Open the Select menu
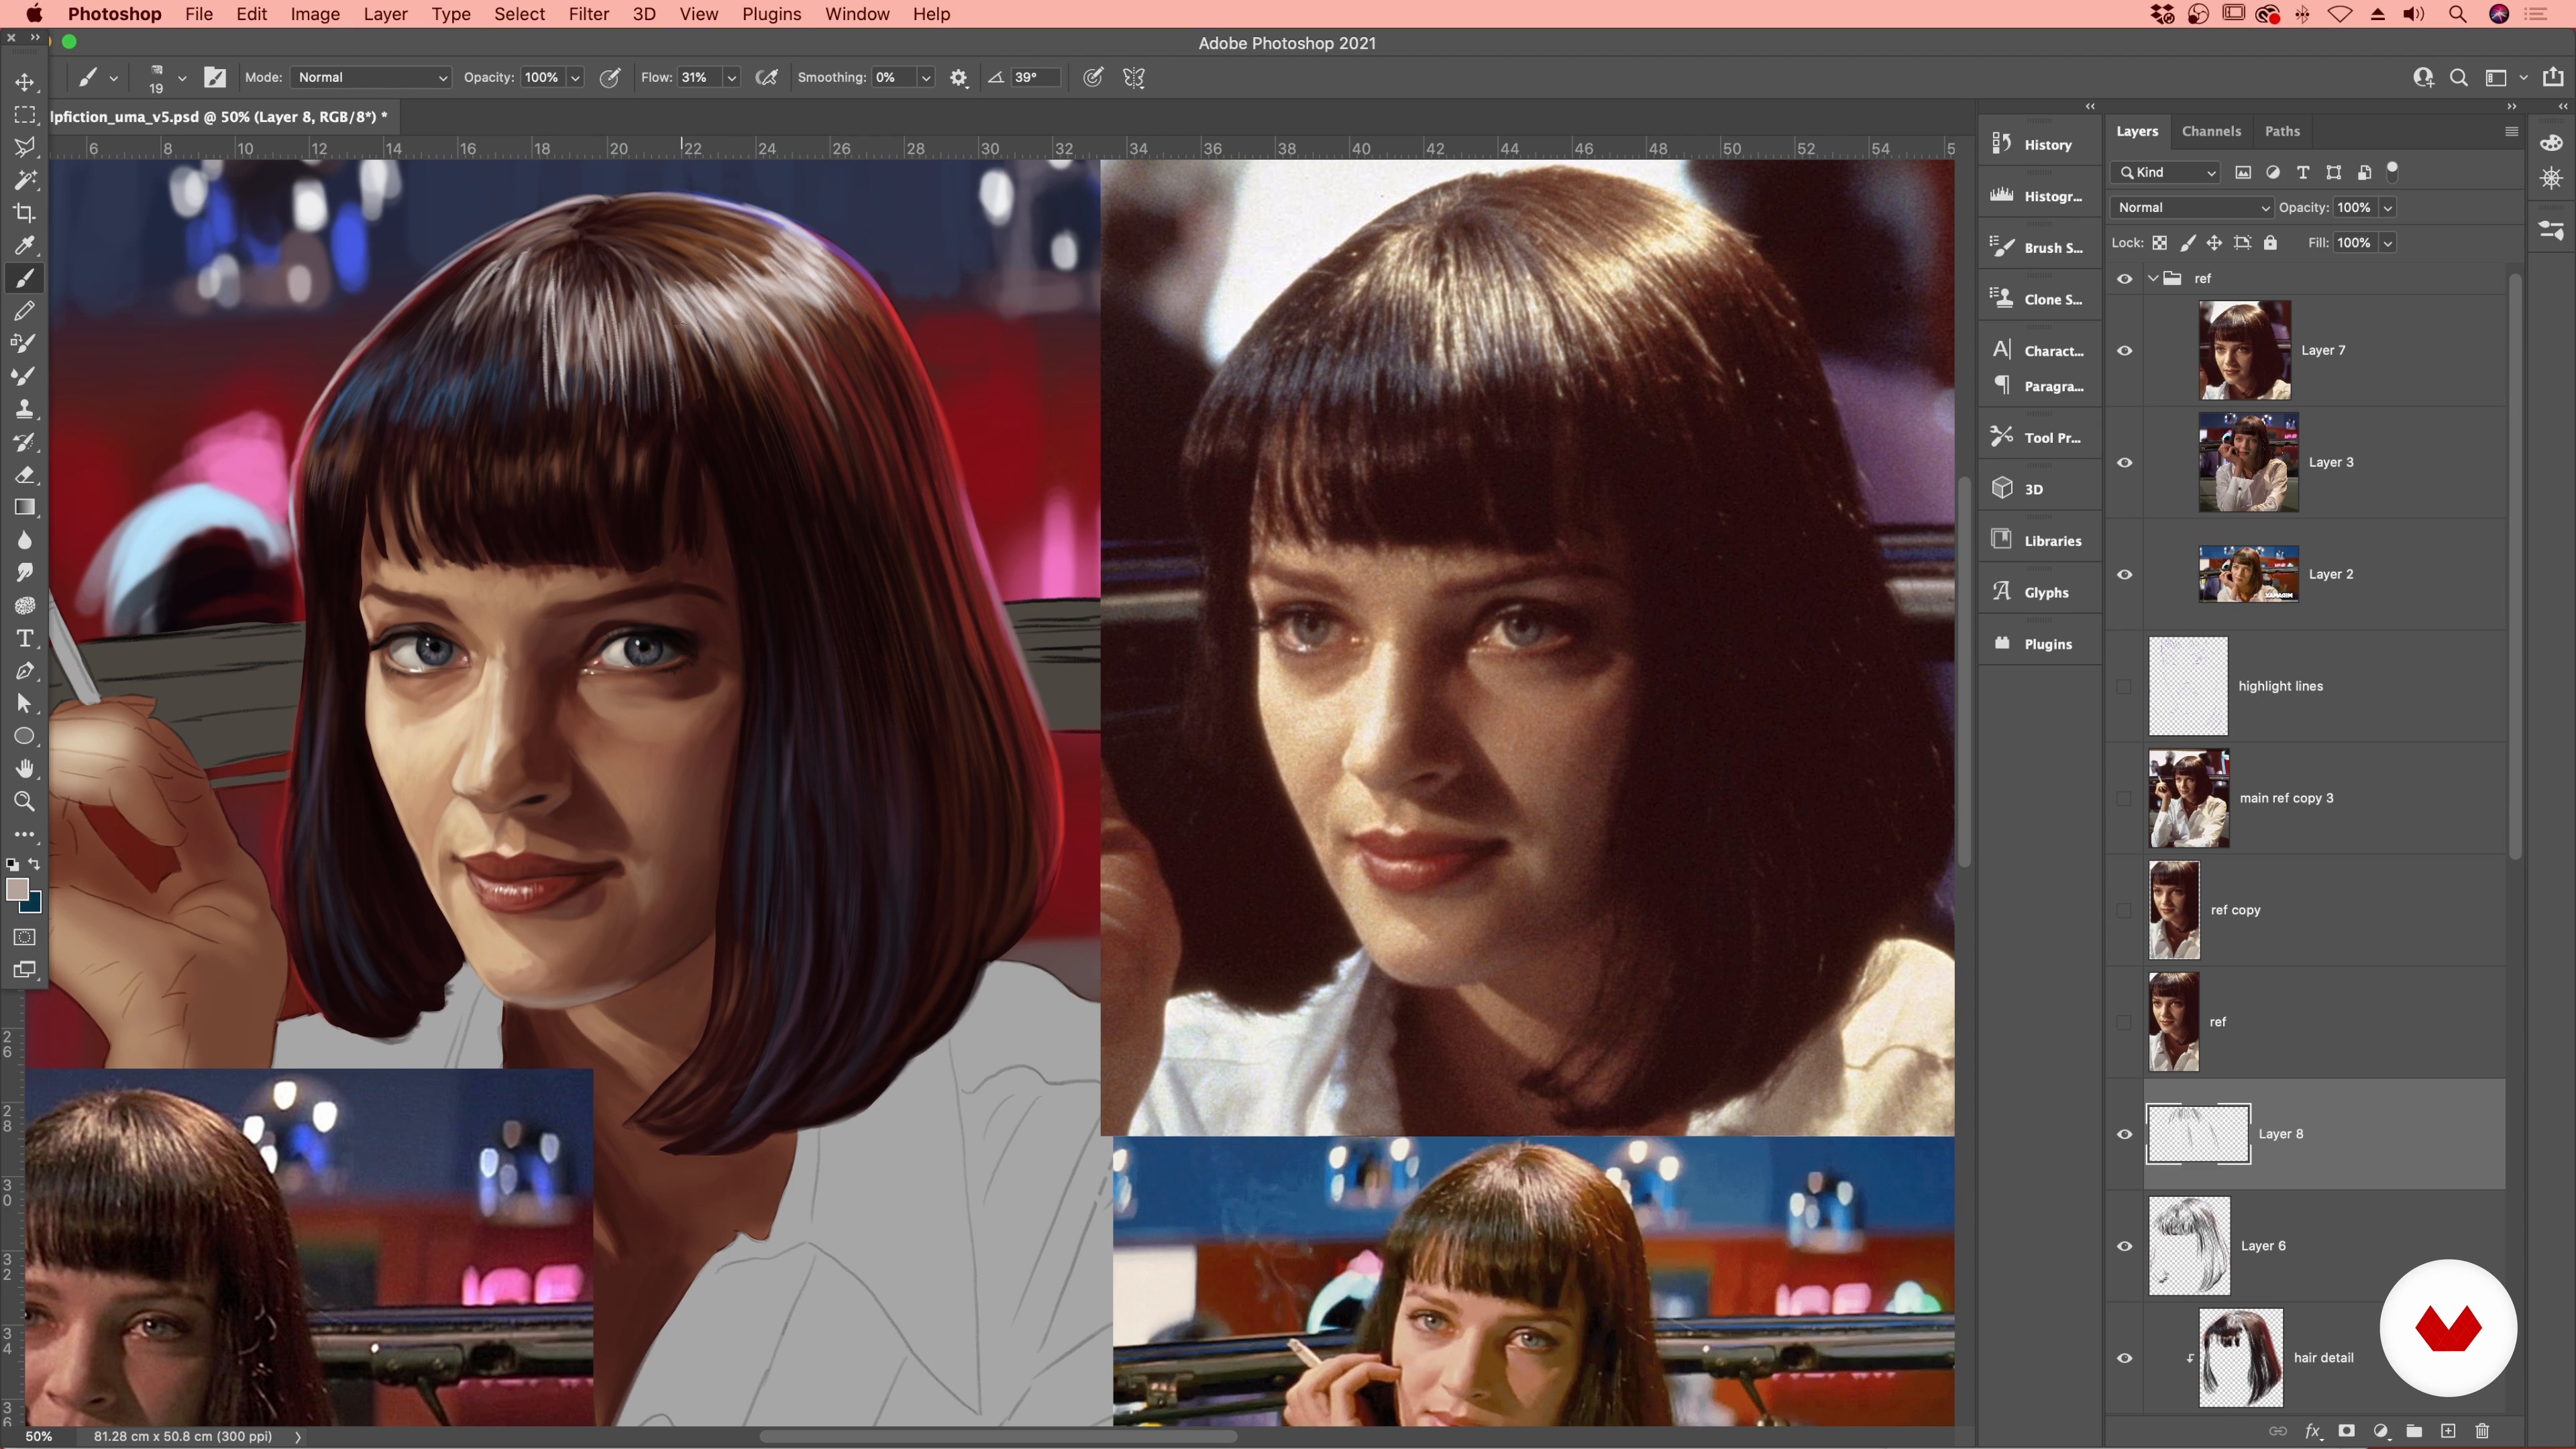 [x=519, y=14]
